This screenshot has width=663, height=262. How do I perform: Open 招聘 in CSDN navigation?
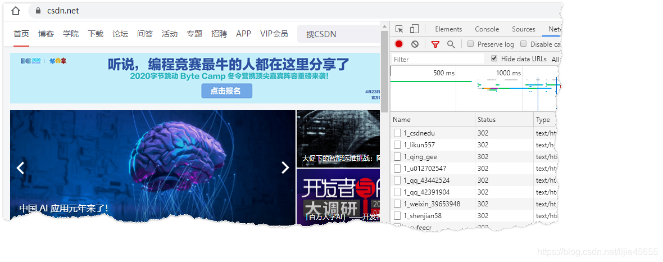219,34
